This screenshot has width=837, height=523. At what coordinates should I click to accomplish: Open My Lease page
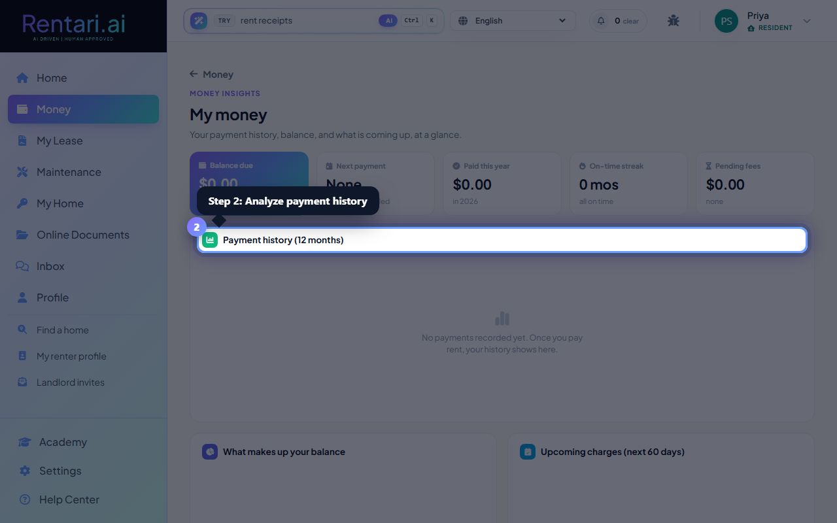point(83,141)
